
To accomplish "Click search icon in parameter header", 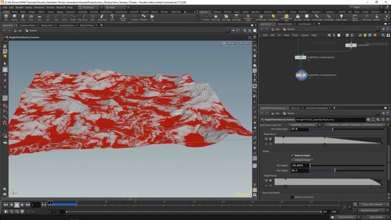I will pos(378,120).
